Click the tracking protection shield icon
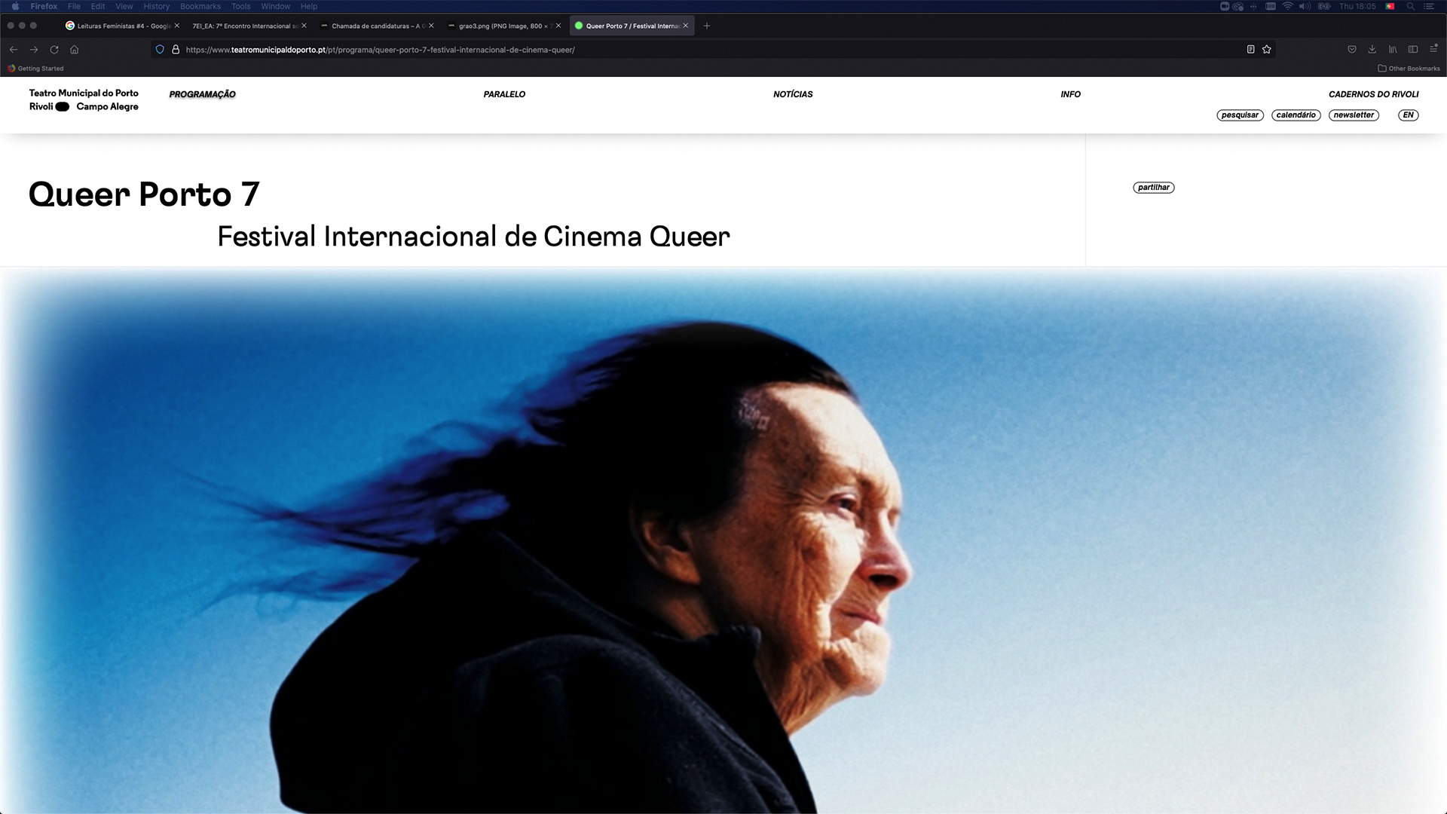 160,50
